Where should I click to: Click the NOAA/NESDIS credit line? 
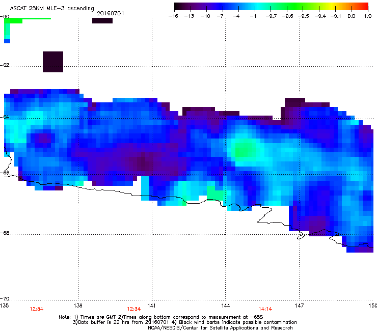pos(220,328)
